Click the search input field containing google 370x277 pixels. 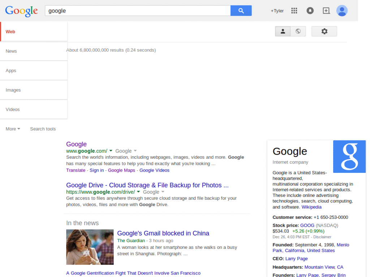pyautogui.click(x=138, y=10)
